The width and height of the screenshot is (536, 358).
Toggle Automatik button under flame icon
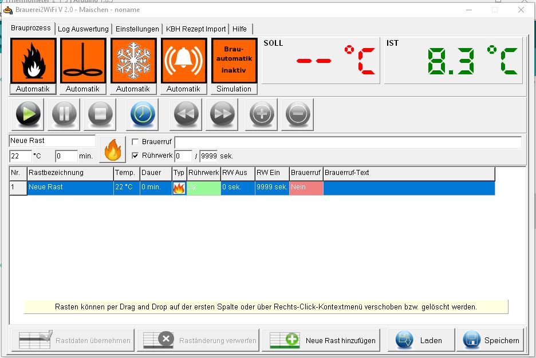pos(33,89)
